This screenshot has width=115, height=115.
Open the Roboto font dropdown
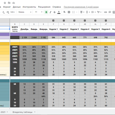pos(25,12)
